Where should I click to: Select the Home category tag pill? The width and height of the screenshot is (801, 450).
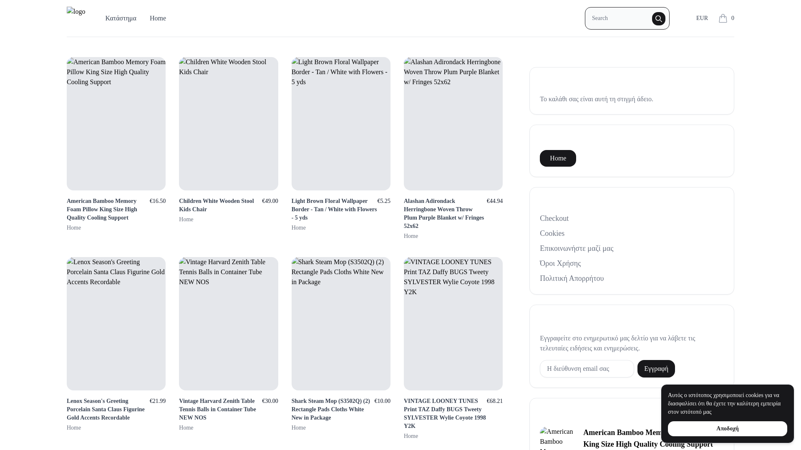coord(558,158)
